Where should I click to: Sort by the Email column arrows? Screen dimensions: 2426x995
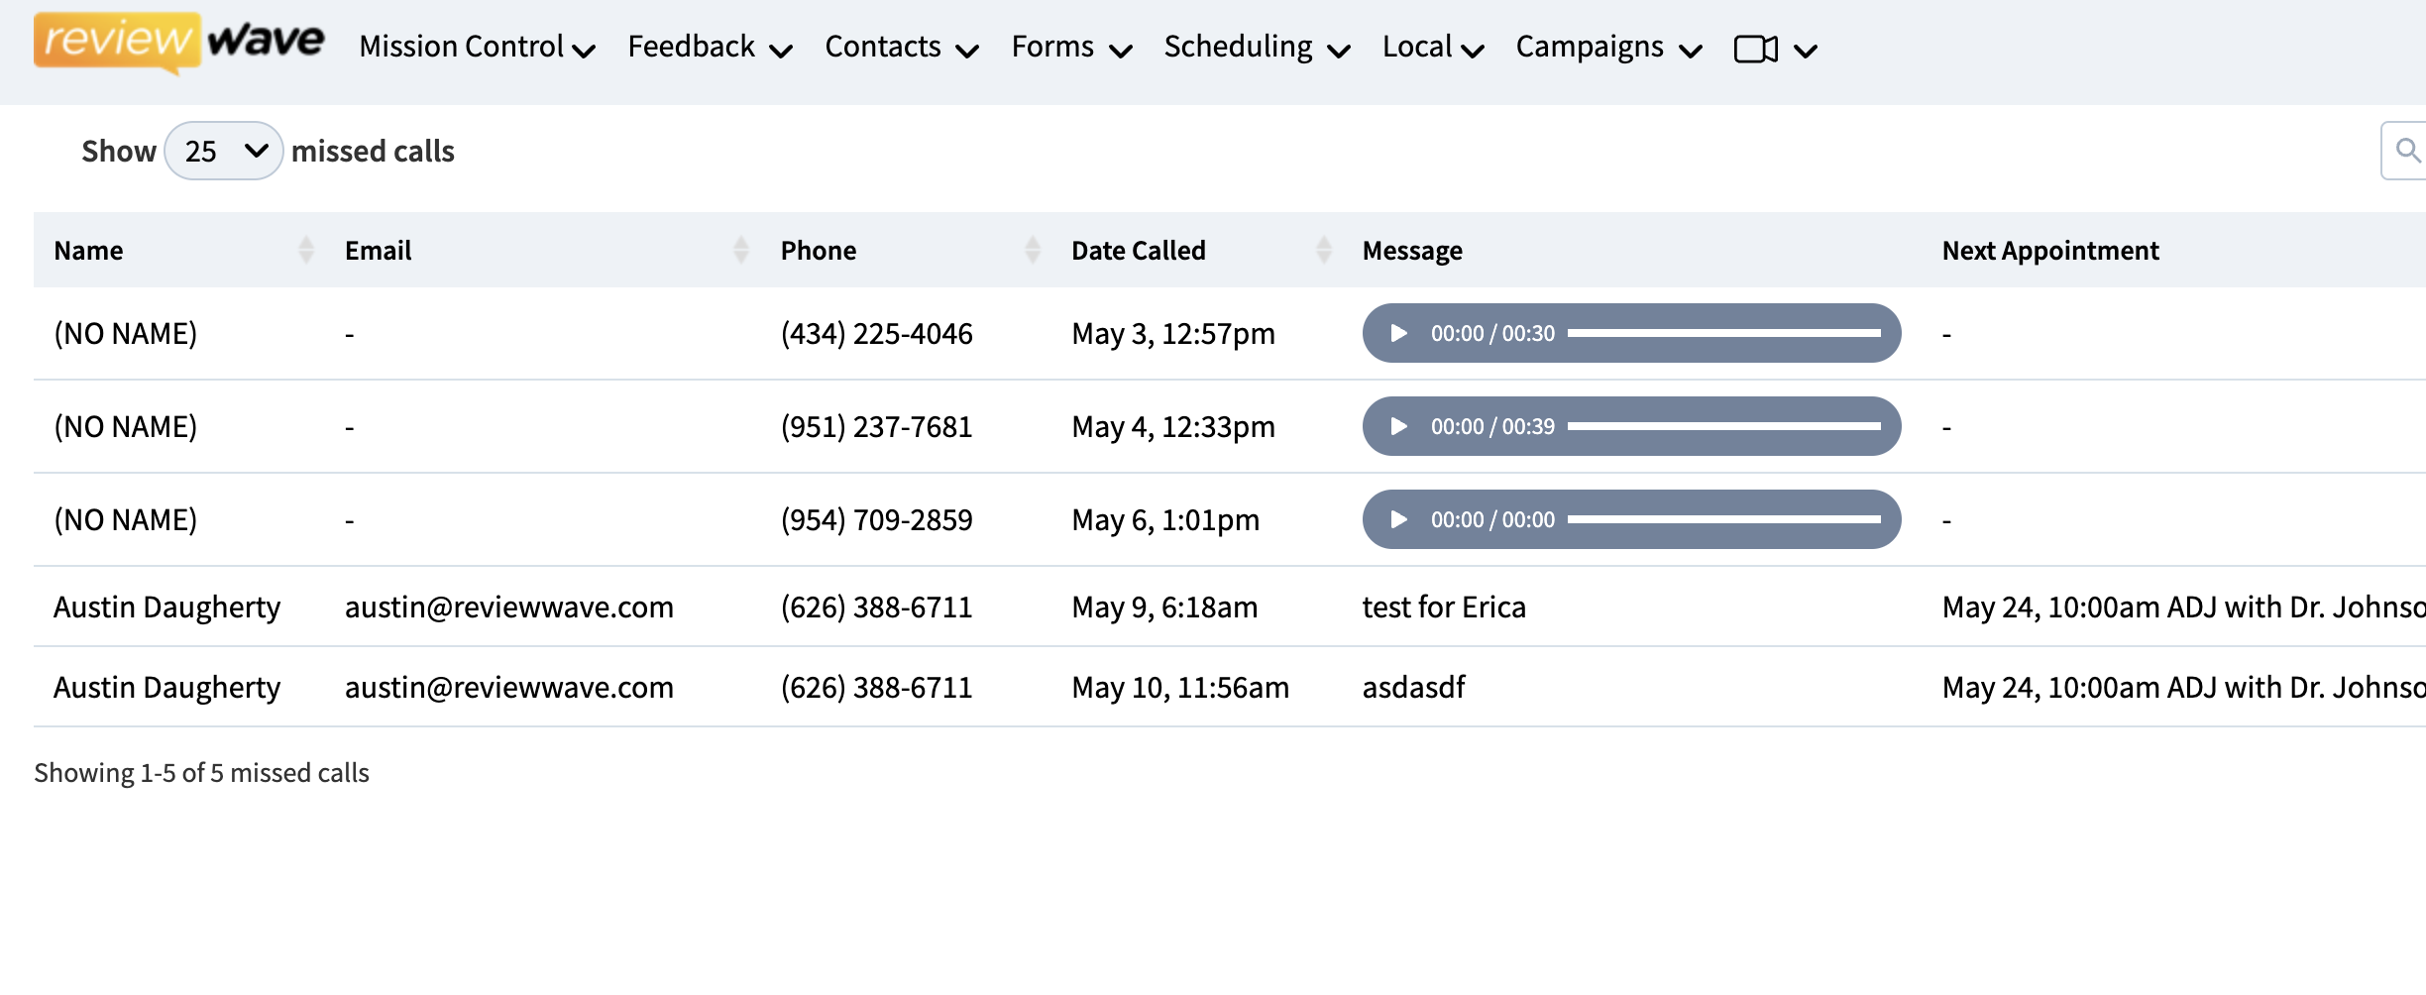pos(740,250)
